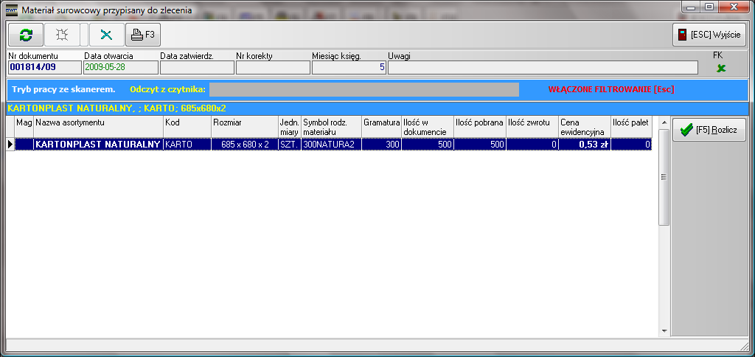This screenshot has width=755, height=357.
Task: Click the greyed-out bug icon toolbar button
Action: click(62, 35)
